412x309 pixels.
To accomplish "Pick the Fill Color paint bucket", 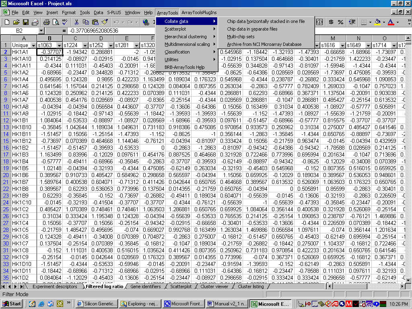I will click(377, 22).
